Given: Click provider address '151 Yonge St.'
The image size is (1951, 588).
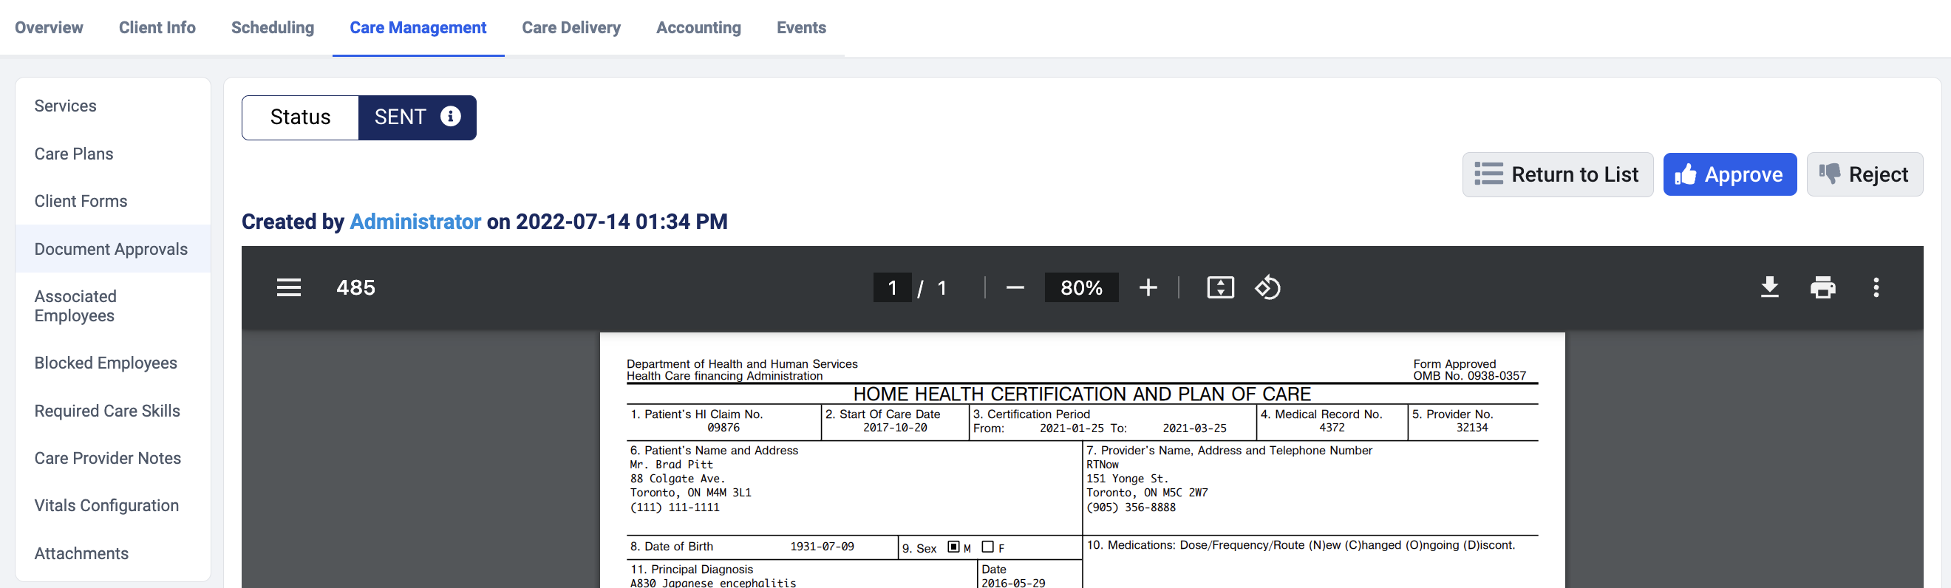Looking at the screenshot, I should click(1127, 479).
